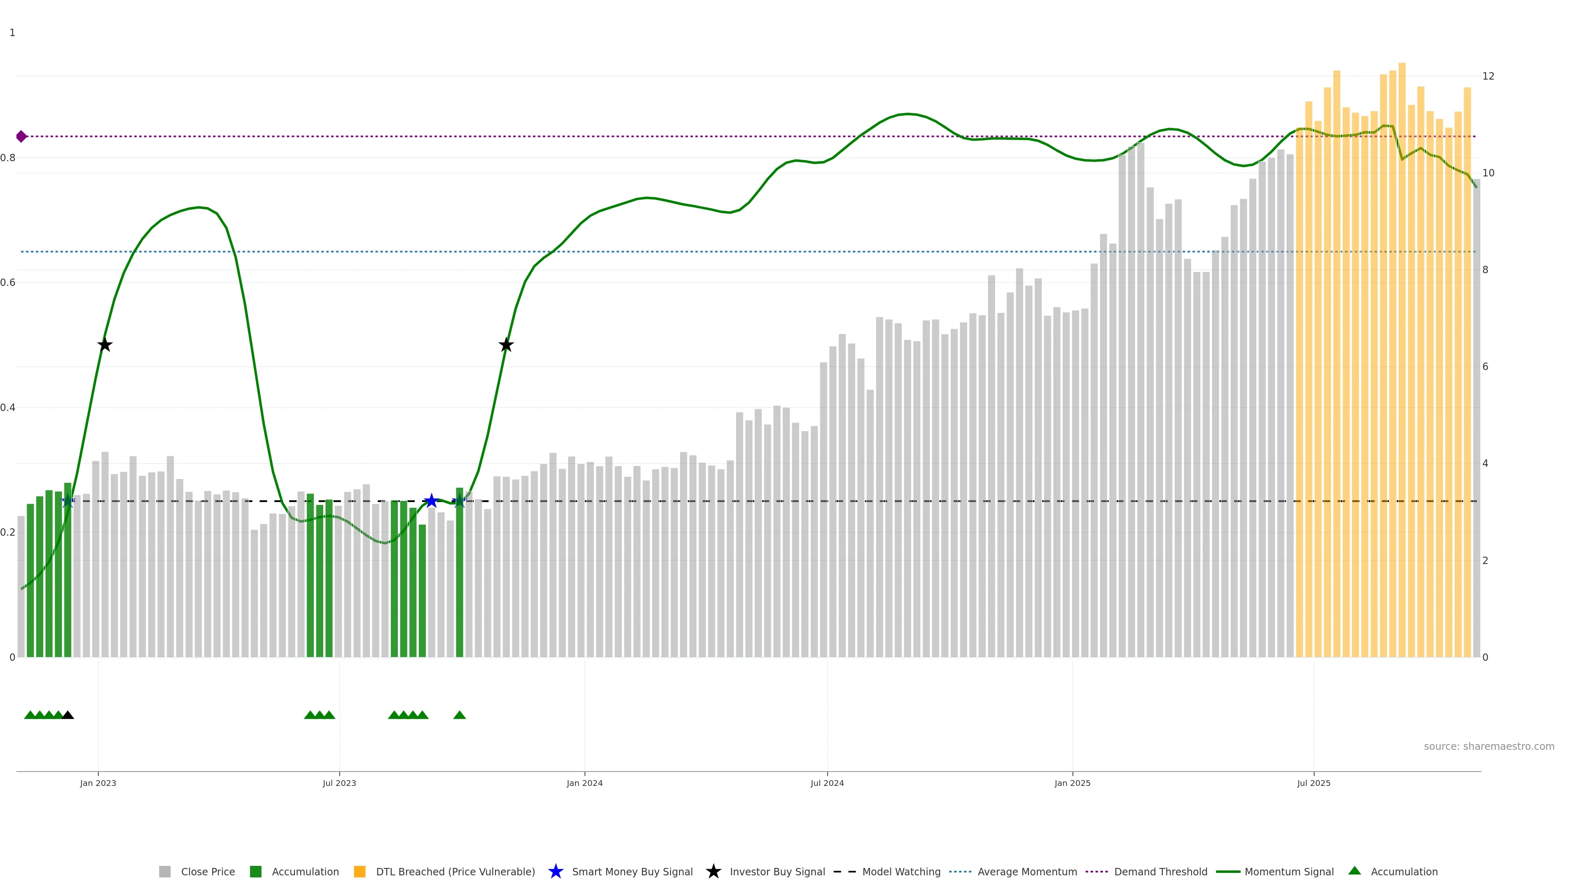Image resolution: width=1575 pixels, height=886 pixels.
Task: Click the purple Demand Threshold diamond marker
Action: [21, 136]
